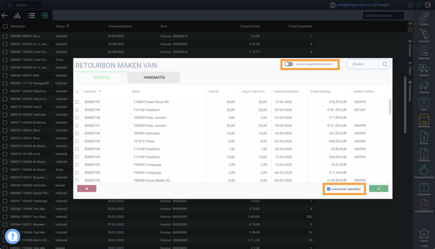Image resolution: width=435 pixels, height=249 pixels.
Task: Click the main list vertical scrollbar
Action: [x=405, y=104]
